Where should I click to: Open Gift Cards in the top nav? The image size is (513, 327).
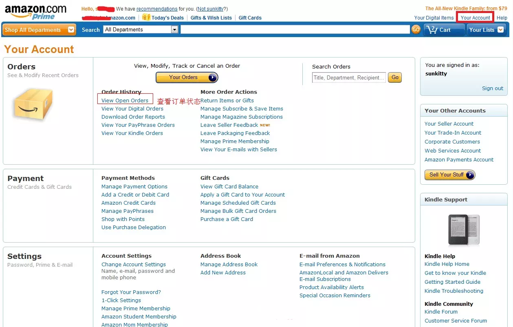[250, 18]
